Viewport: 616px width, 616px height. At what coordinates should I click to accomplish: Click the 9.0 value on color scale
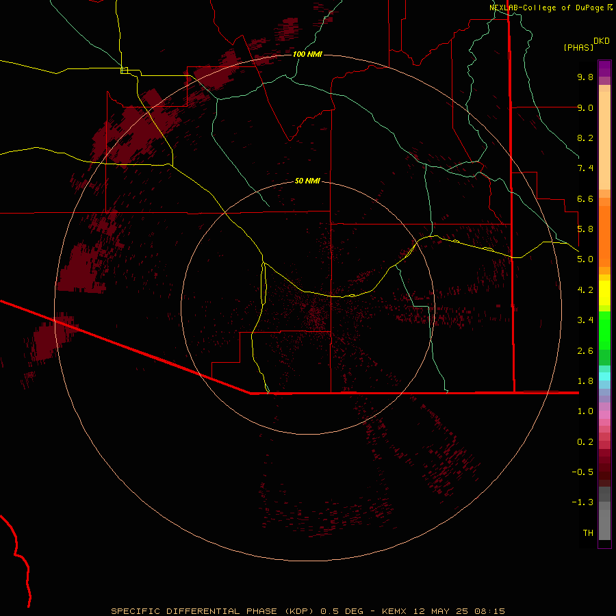click(585, 107)
